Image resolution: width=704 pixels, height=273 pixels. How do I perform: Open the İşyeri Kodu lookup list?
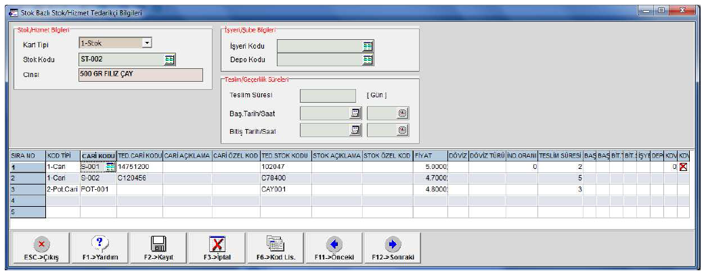[x=368, y=46]
